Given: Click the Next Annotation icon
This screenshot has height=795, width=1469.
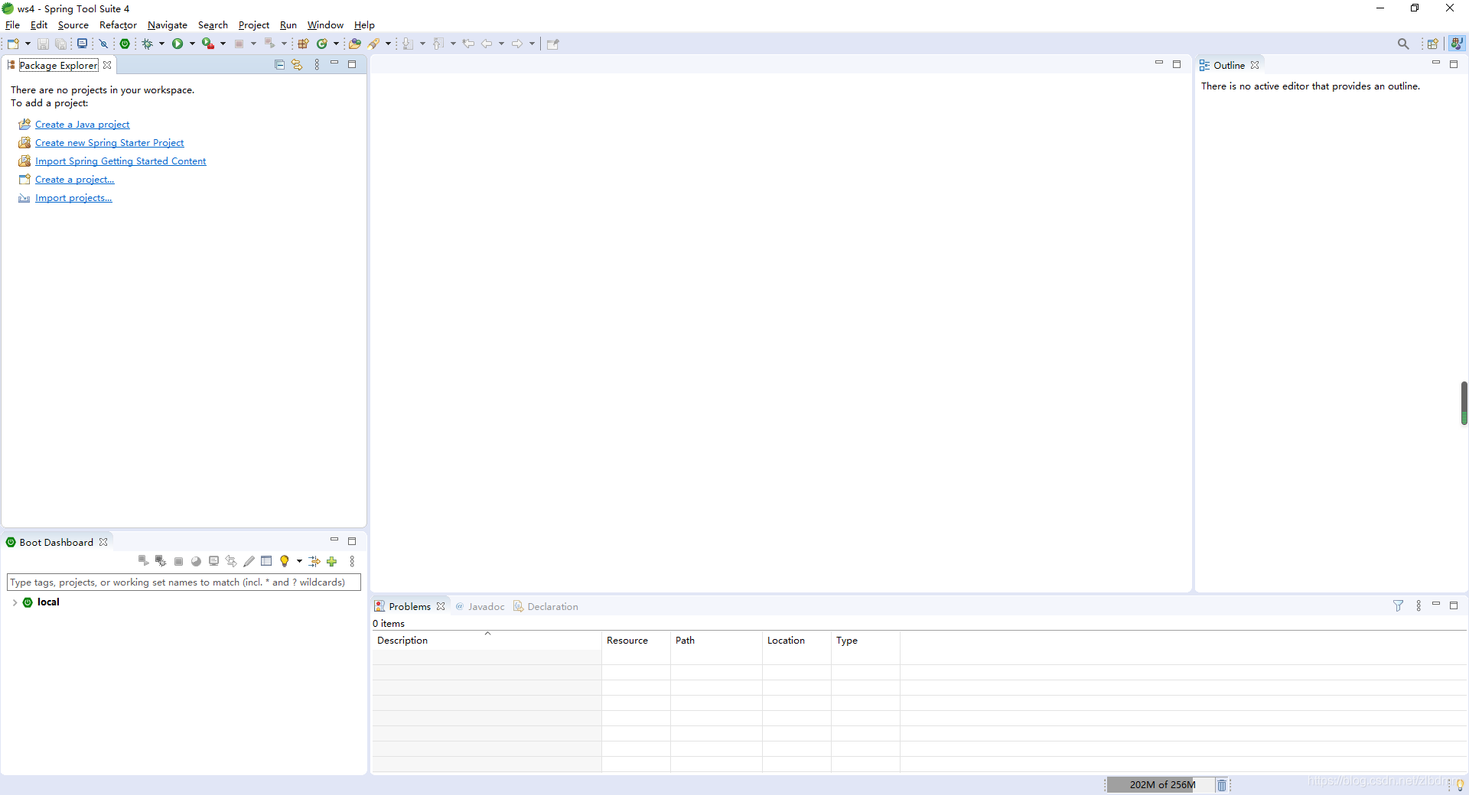Looking at the screenshot, I should [408, 44].
